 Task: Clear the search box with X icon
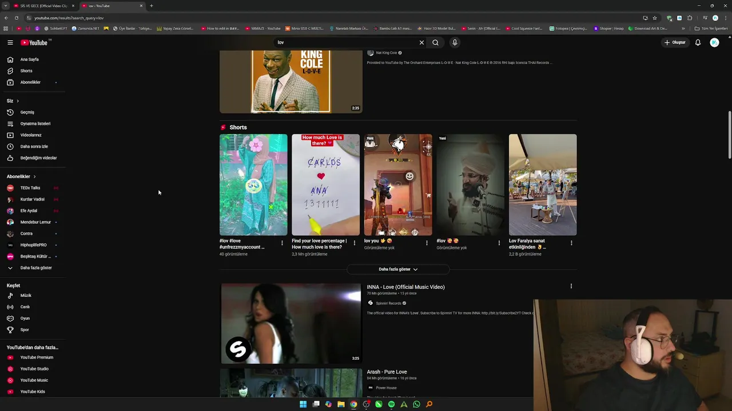click(421, 42)
